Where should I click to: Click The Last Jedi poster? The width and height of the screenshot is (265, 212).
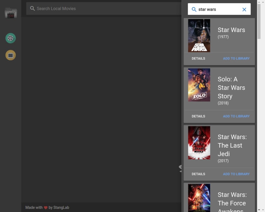point(199,143)
